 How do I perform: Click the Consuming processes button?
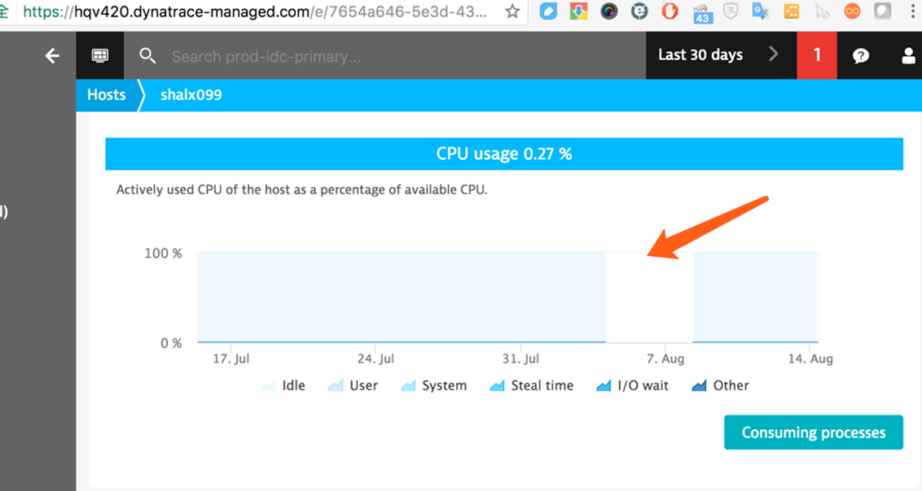pos(813,432)
